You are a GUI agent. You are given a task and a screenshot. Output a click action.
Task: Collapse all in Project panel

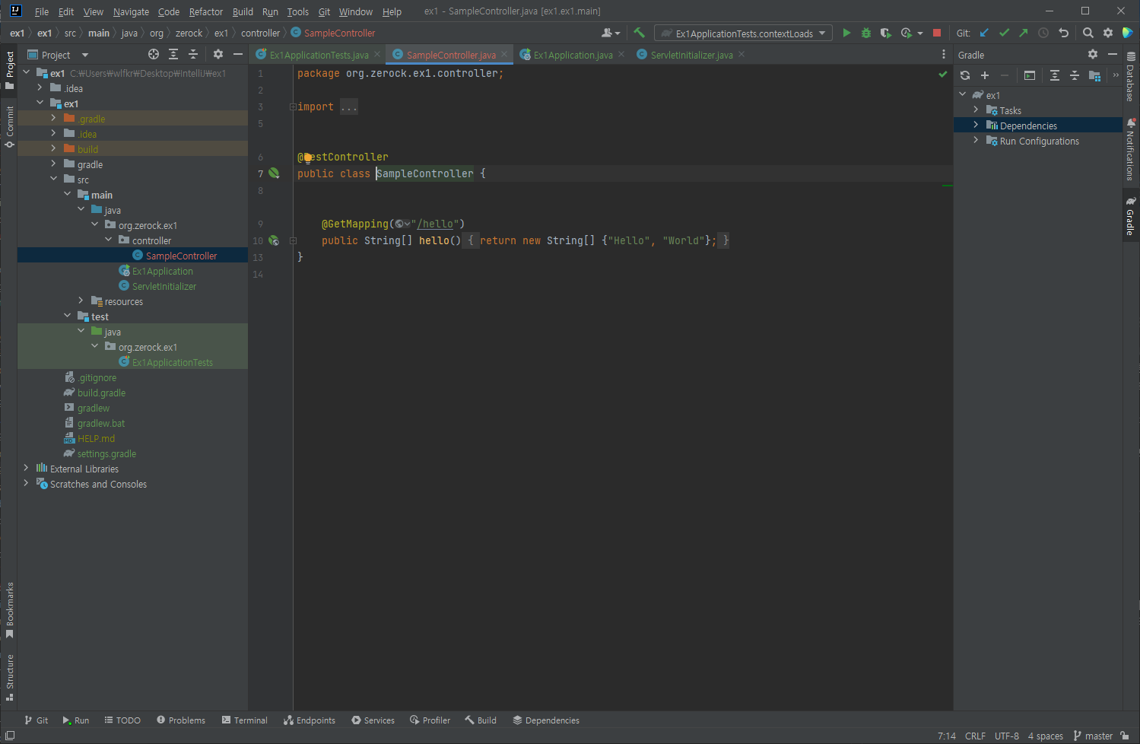tap(193, 54)
